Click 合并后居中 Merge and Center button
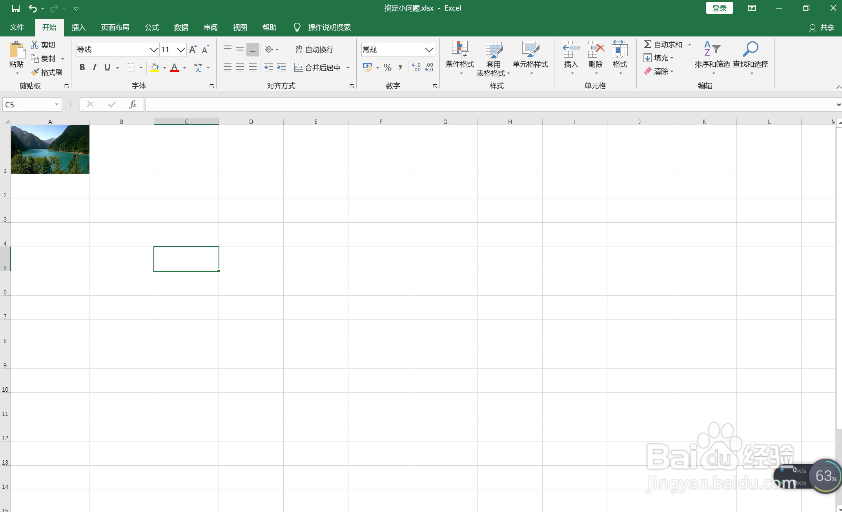The image size is (842, 512). [x=318, y=67]
